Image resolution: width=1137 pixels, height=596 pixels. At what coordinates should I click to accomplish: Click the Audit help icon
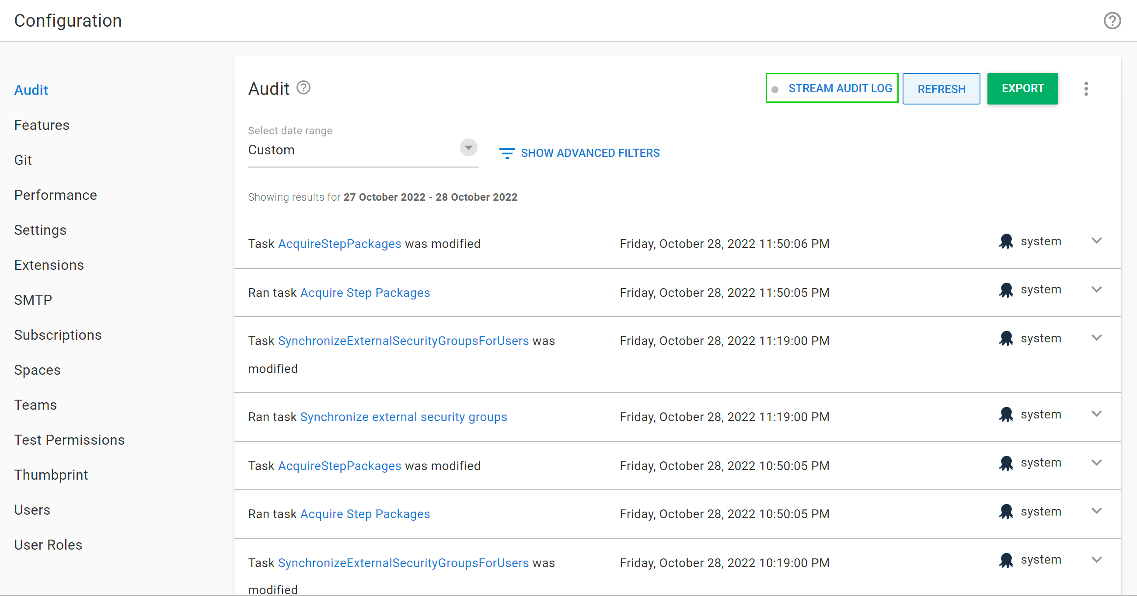(x=303, y=87)
